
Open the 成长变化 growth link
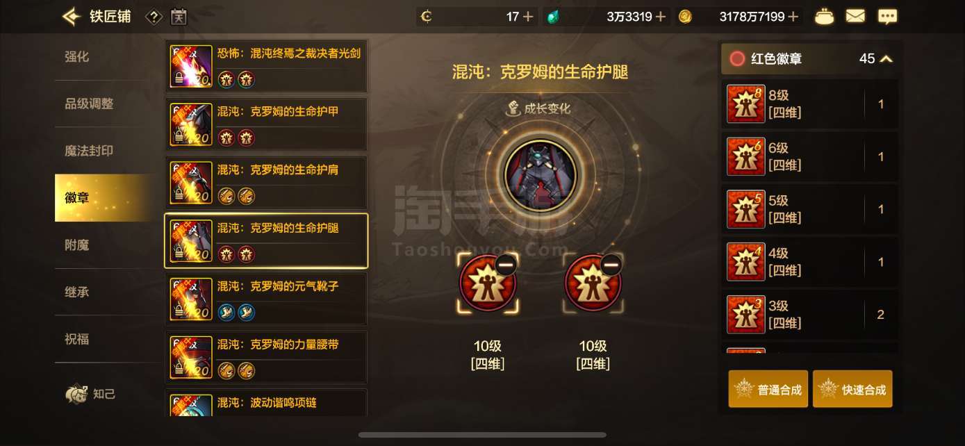pyautogui.click(x=540, y=108)
